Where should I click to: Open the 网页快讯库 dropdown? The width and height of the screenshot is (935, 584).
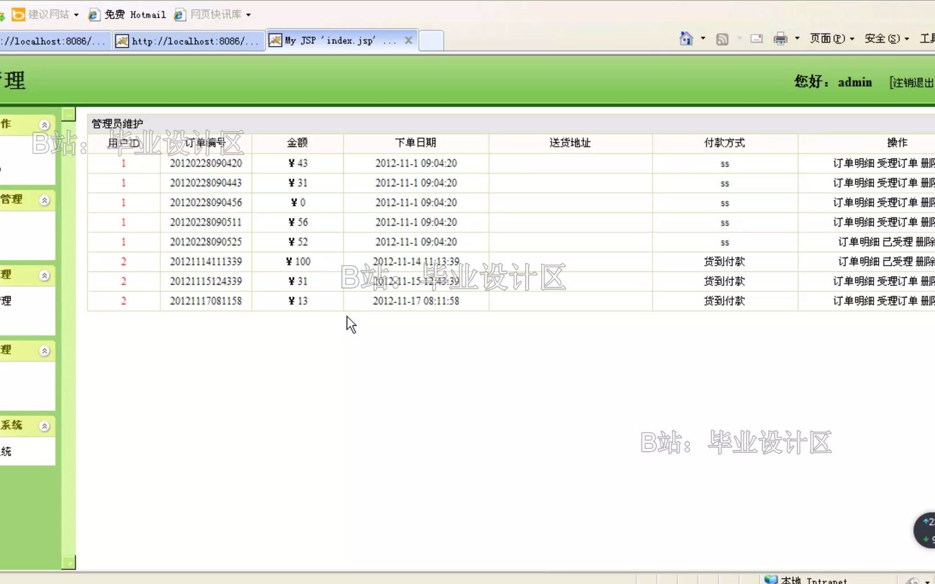coord(248,14)
